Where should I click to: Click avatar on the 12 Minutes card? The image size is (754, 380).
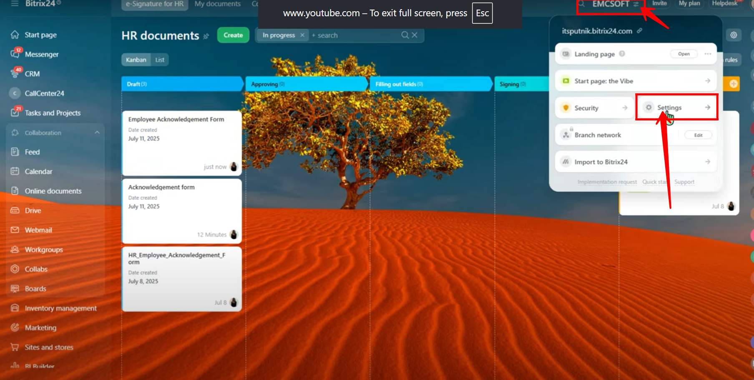(x=234, y=235)
